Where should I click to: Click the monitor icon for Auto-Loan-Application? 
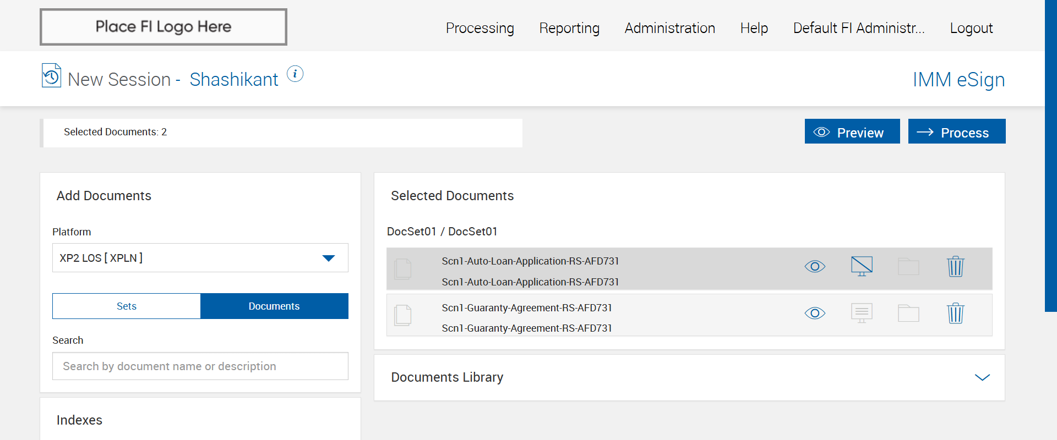[862, 266]
